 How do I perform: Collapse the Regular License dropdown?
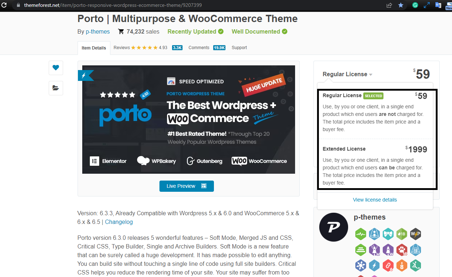coord(347,74)
